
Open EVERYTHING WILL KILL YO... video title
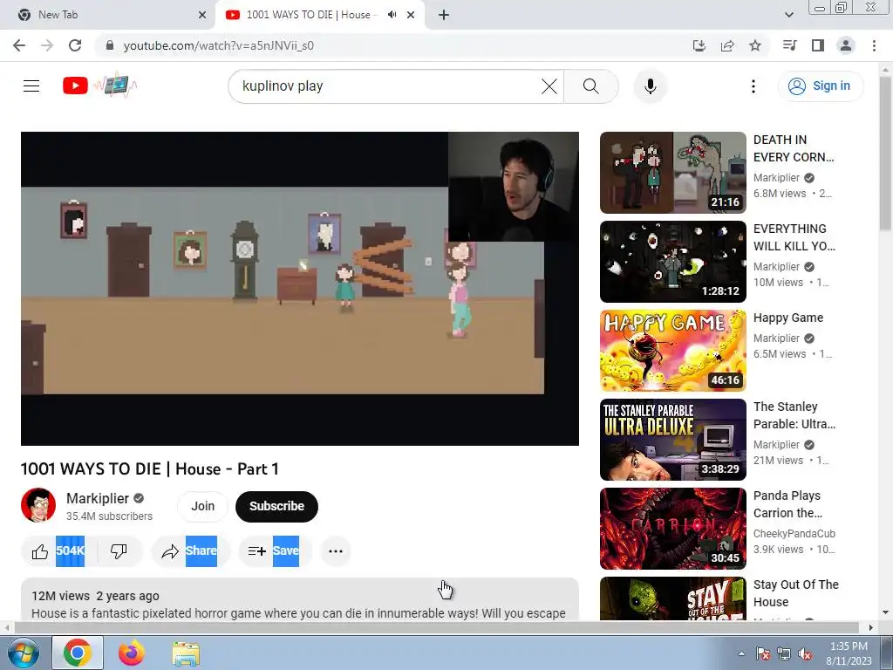(794, 237)
